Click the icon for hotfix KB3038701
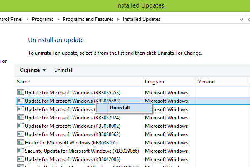The image size is (250, 167). tap(21, 142)
